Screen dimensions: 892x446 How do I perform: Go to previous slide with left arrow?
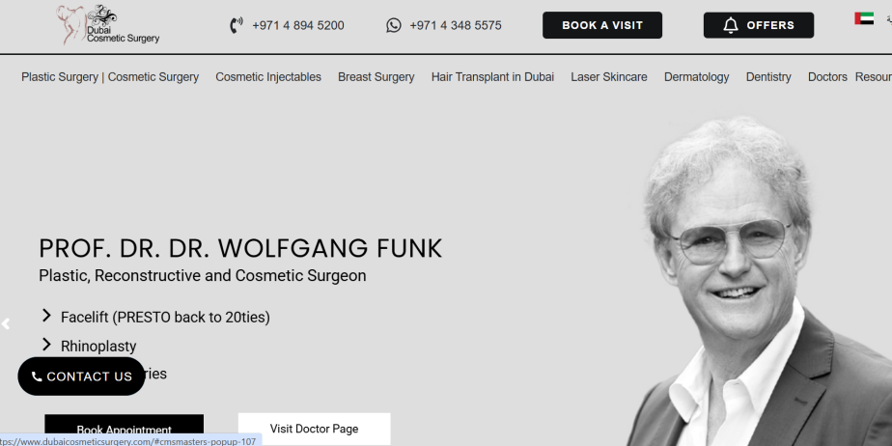coord(6,324)
